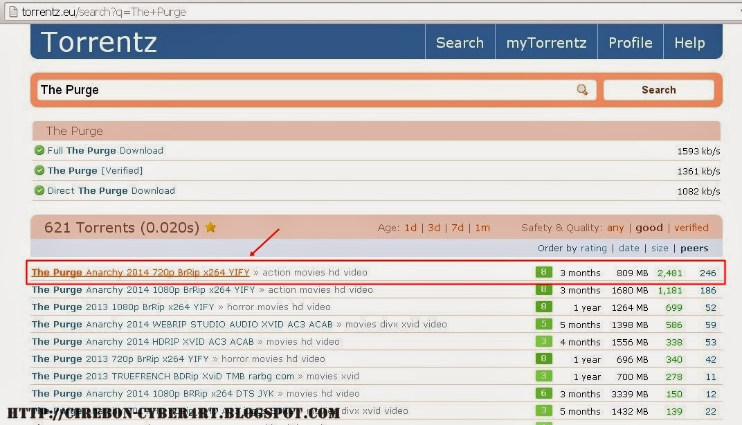
Task: Click The Purge sponsored section heading
Action: tap(74, 131)
